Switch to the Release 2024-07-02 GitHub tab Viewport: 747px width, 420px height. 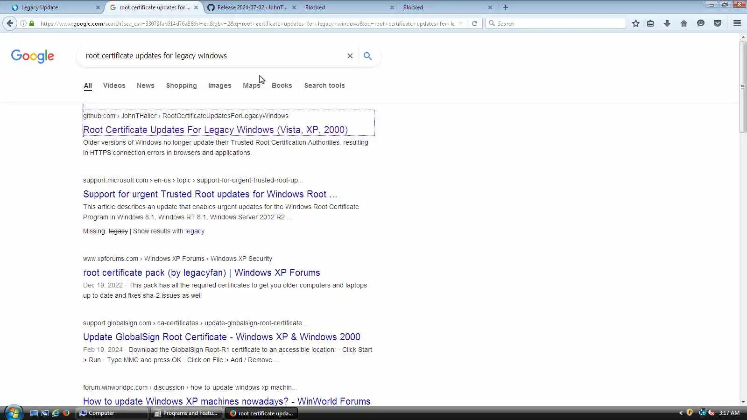(252, 7)
